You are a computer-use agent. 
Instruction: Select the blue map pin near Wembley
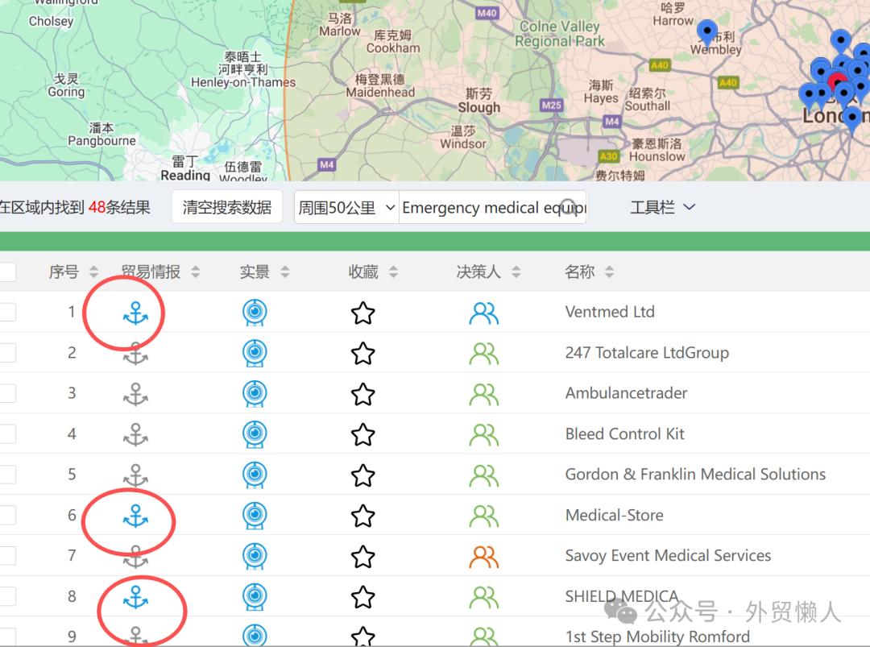707,32
